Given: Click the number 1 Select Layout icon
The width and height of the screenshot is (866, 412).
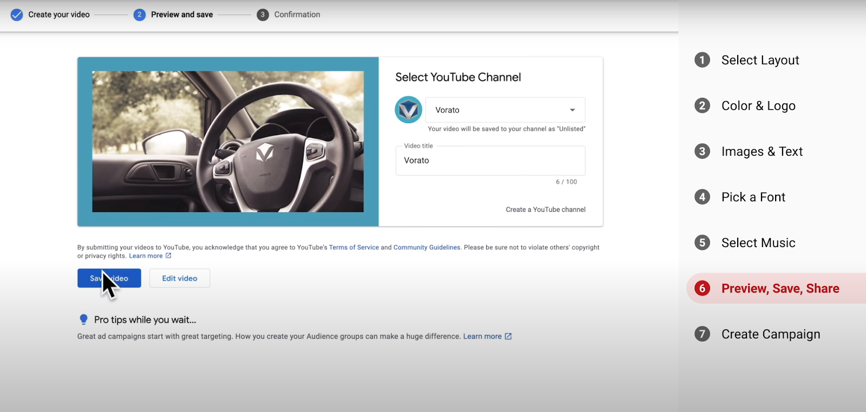Looking at the screenshot, I should 702,60.
